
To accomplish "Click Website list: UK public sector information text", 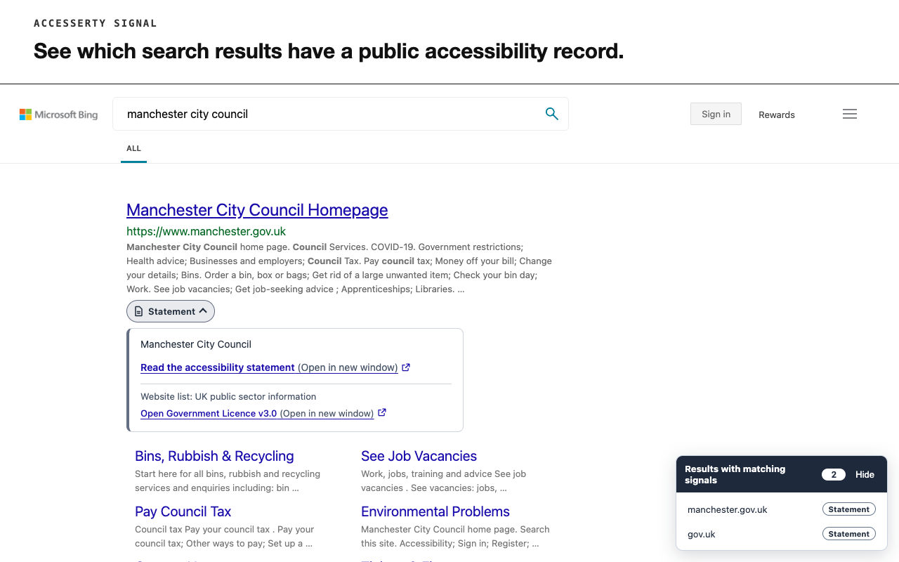I will point(228,396).
